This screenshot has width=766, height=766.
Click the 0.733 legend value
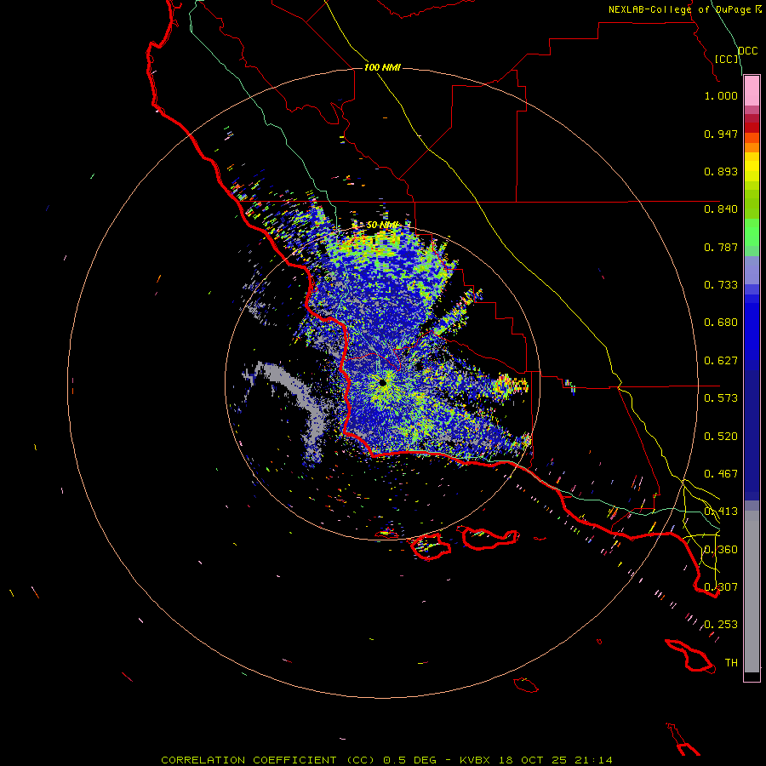pos(721,285)
